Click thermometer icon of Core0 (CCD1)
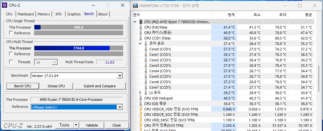Viewport: 323px width, 131px height. pyautogui.click(x=146, y=49)
